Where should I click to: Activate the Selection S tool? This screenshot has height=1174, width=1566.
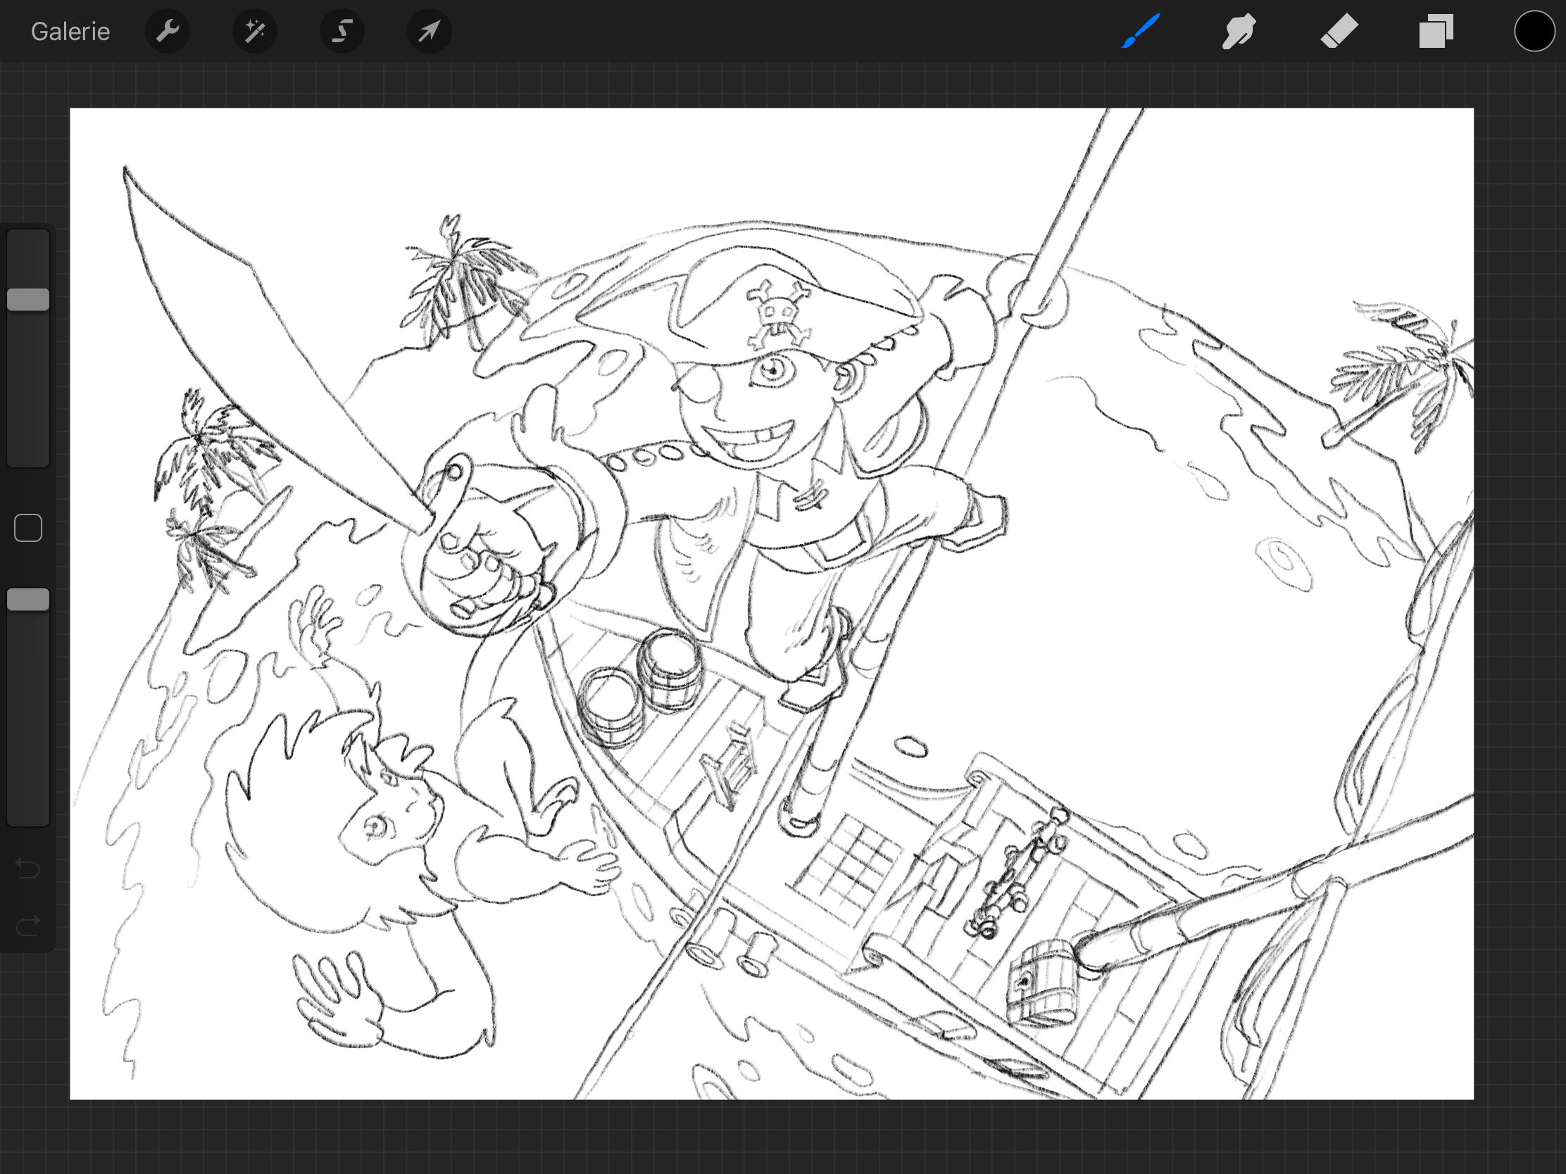coord(342,32)
